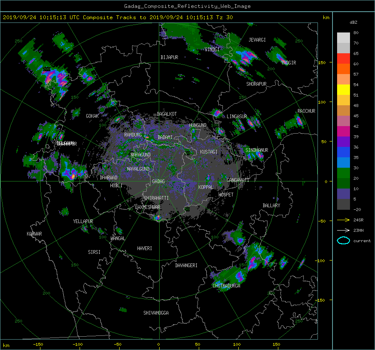Click the GANGAVATI city label
Viewport: 375px width, 350px height.
point(238,180)
